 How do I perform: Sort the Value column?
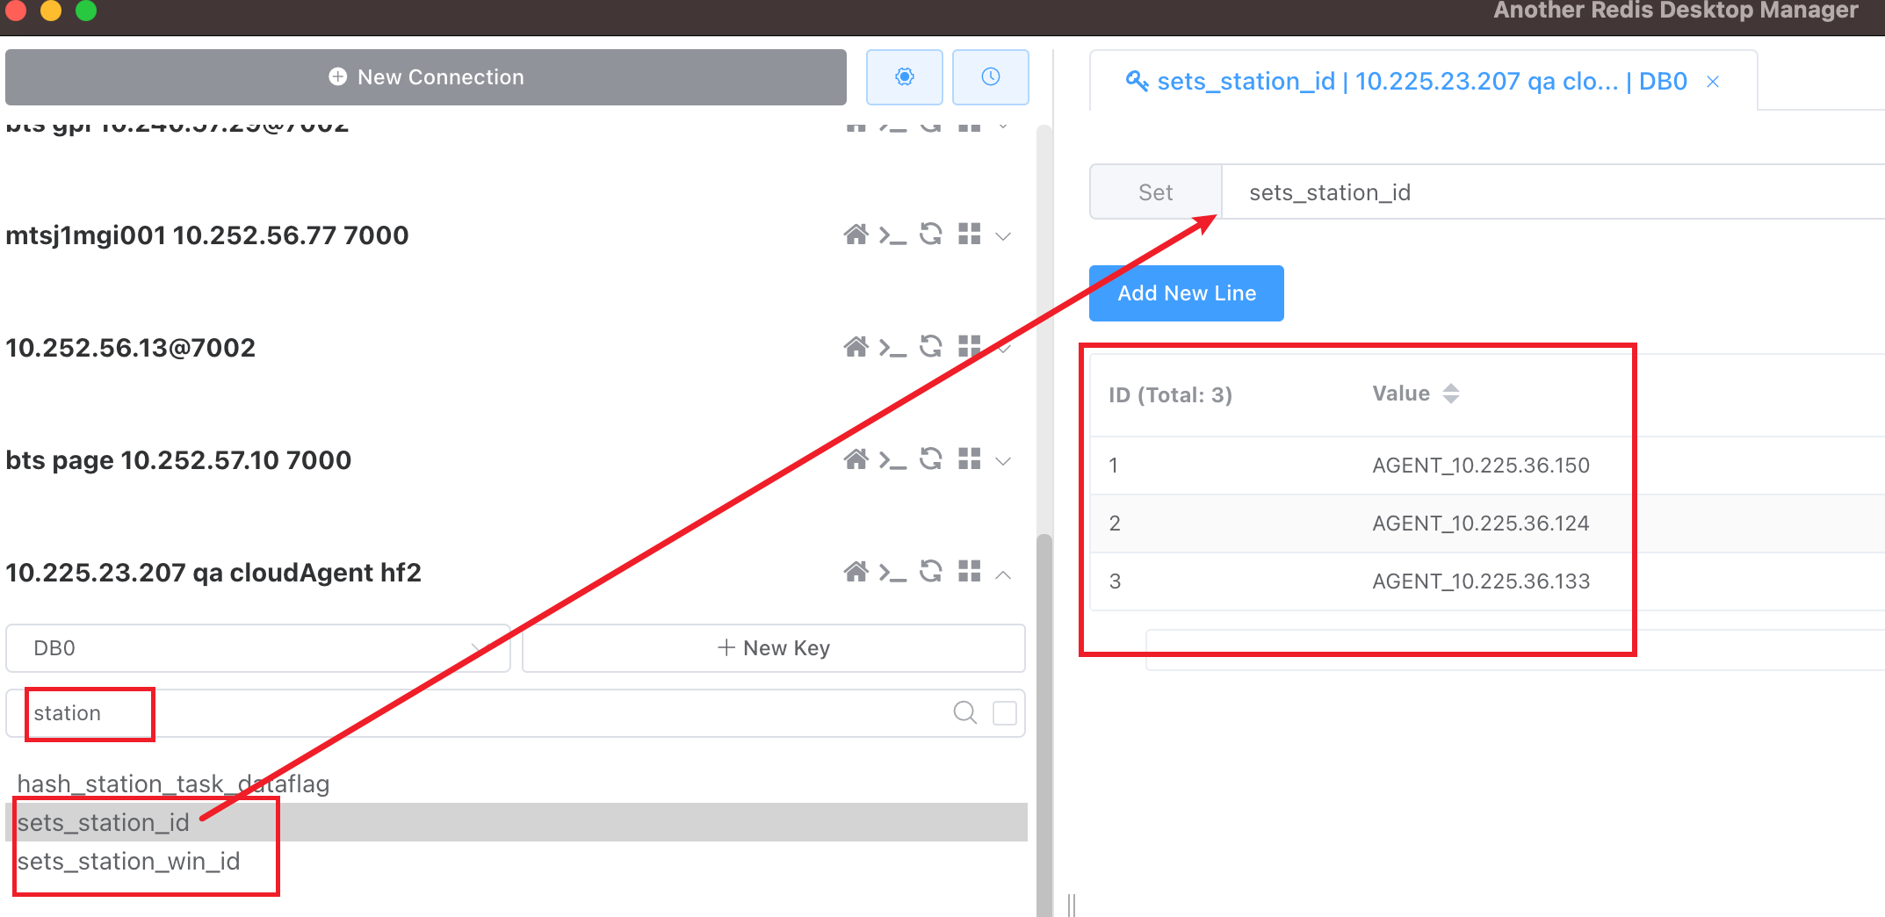coord(1451,394)
